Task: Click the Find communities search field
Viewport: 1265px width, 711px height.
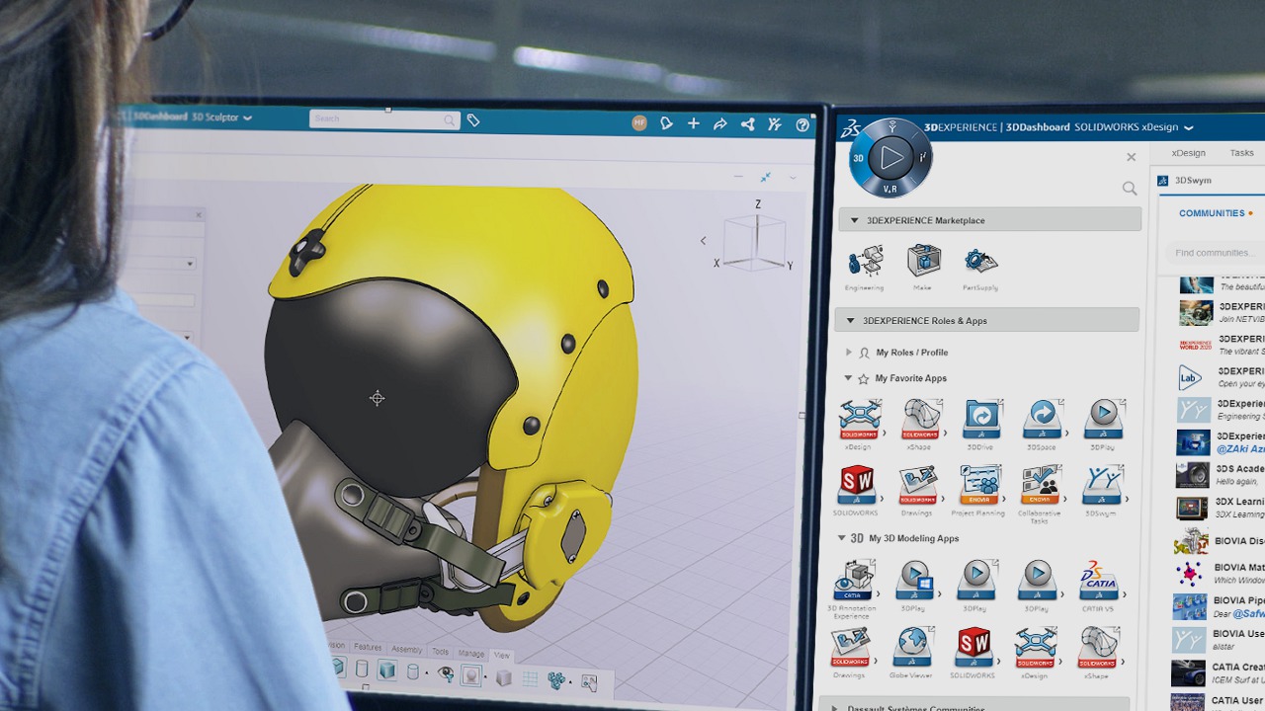Action: tap(1214, 252)
